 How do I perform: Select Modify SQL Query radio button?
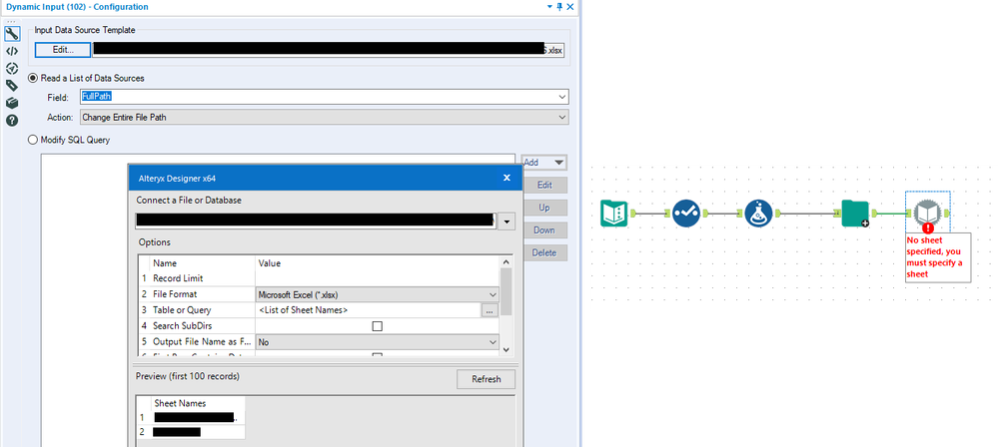[33, 140]
